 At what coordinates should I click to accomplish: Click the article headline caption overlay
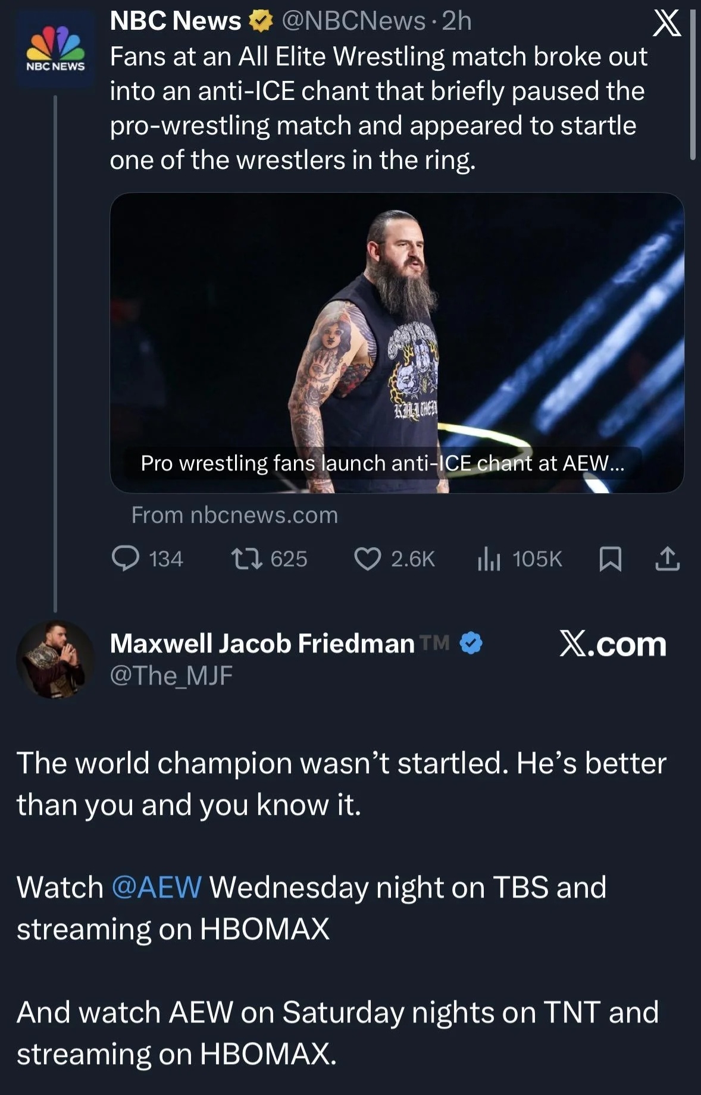click(x=382, y=463)
